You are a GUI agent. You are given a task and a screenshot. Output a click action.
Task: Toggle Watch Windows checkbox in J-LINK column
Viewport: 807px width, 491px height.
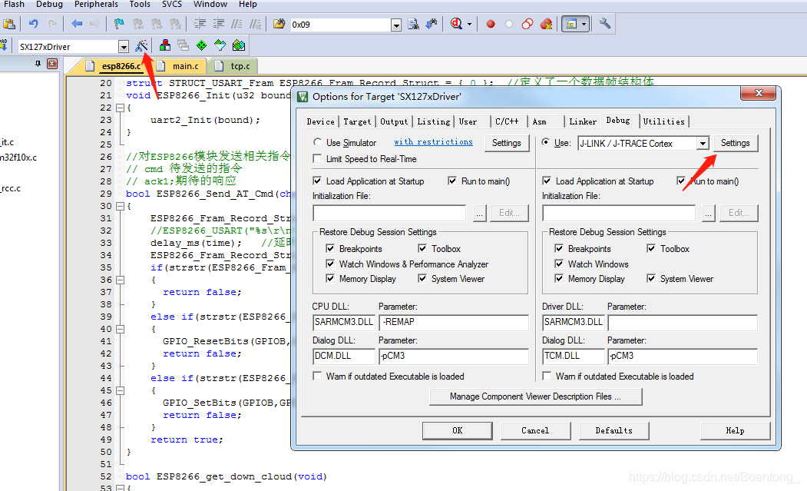[x=560, y=264]
